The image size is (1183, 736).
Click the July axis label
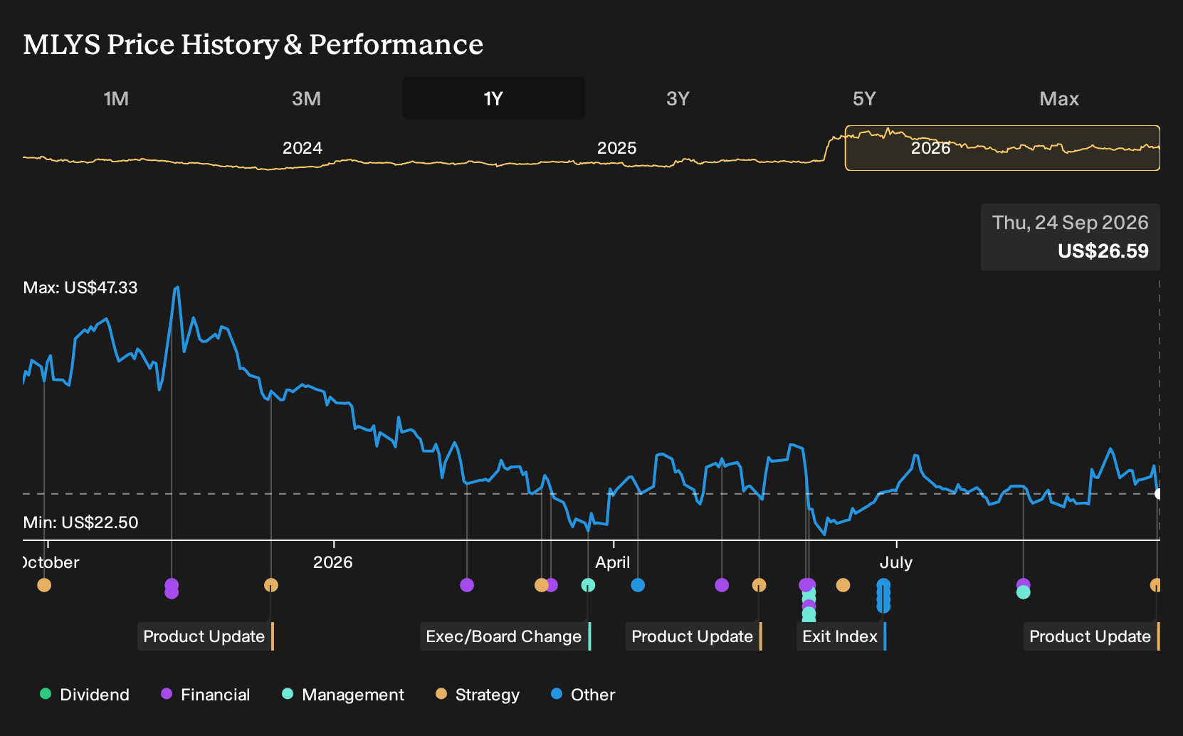pyautogui.click(x=895, y=562)
